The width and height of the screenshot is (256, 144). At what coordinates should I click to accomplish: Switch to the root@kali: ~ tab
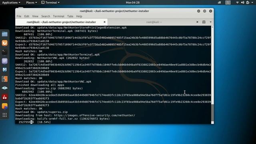[154, 22]
